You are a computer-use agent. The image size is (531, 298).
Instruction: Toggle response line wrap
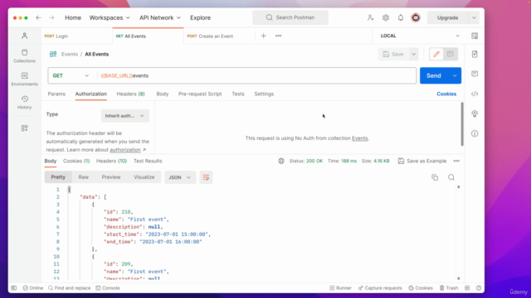coord(206,177)
